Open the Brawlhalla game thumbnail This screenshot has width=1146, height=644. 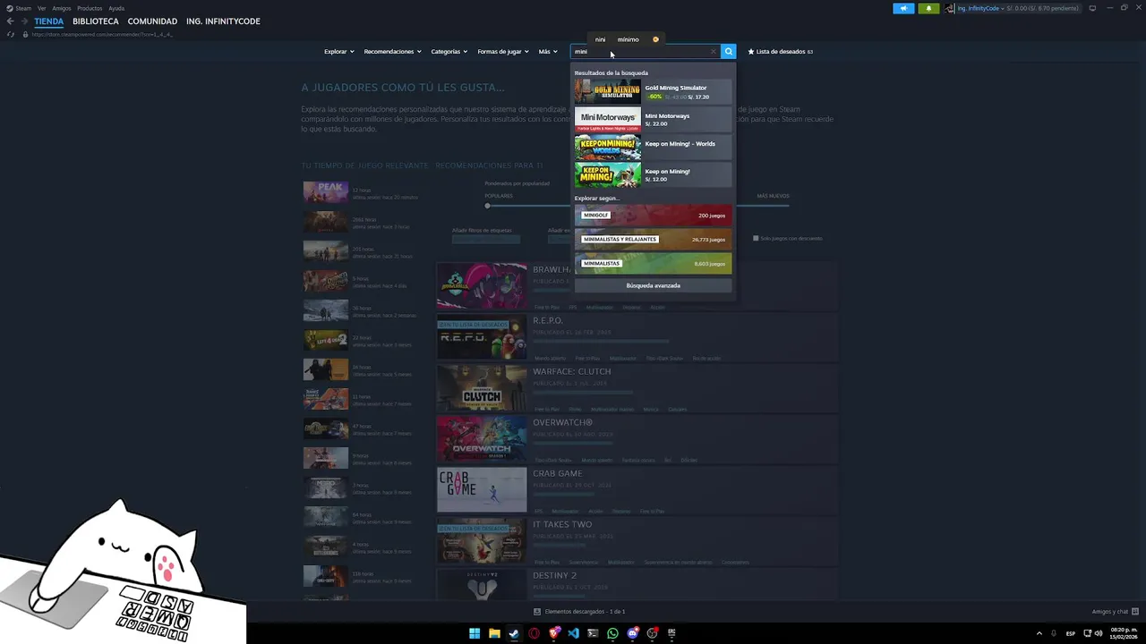point(482,285)
